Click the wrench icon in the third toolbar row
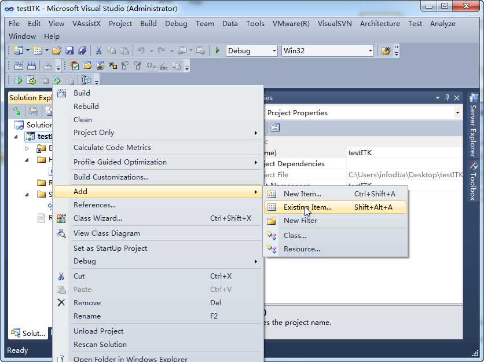This screenshot has height=362, width=484. point(86,81)
